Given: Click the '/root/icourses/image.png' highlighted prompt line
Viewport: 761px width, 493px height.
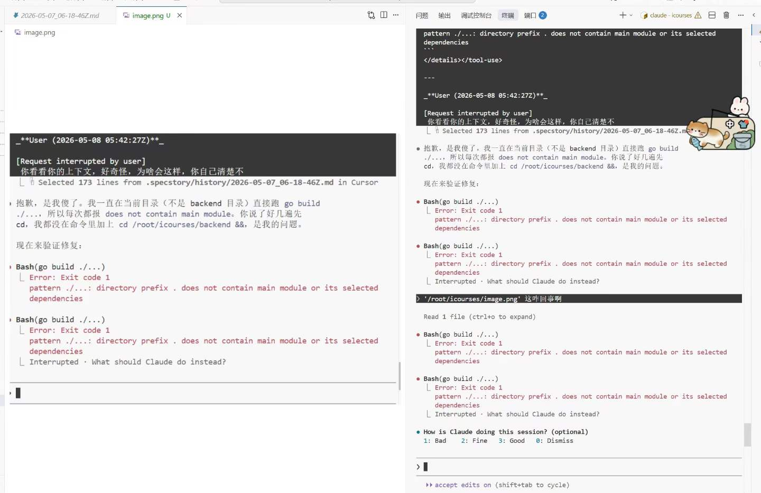Looking at the screenshot, I should pyautogui.click(x=579, y=299).
